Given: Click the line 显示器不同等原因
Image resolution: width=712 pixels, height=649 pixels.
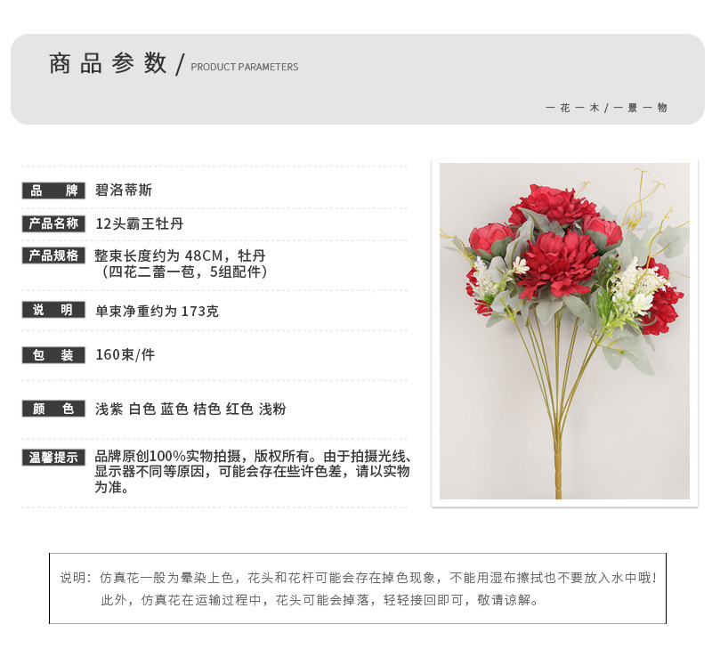Looking at the screenshot, I should pos(252,472).
